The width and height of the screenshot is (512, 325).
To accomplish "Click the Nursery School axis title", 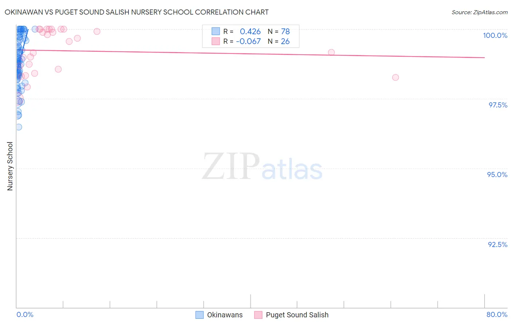I will [x=10, y=166].
